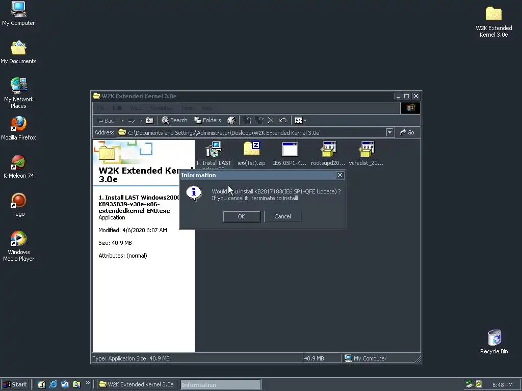Viewport: 522px width, 391px height.
Task: Open My Documents desktop icon
Action: click(x=18, y=52)
